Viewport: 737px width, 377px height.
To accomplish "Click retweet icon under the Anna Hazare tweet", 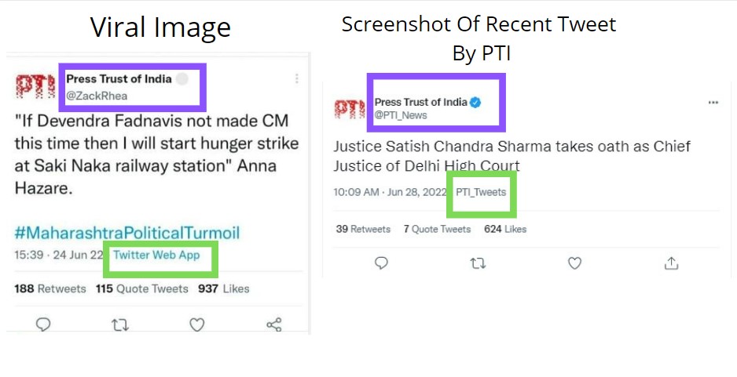I will [x=119, y=324].
